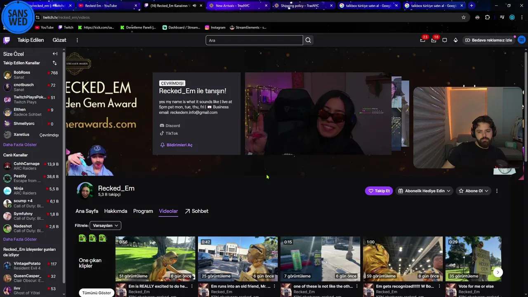
Task: Switch to 'New Arrivals – TraxNYC' tab
Action: [x=239, y=6]
